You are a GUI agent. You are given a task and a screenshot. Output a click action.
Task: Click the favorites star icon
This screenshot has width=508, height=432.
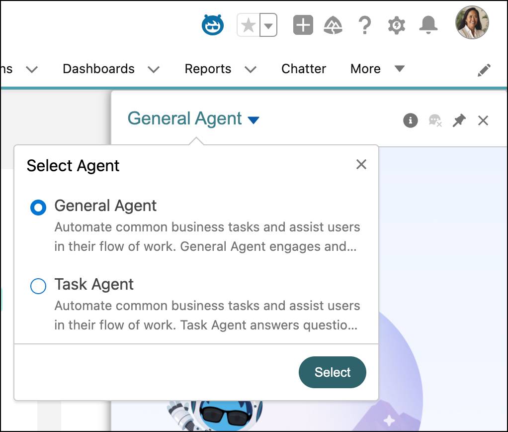click(x=249, y=25)
